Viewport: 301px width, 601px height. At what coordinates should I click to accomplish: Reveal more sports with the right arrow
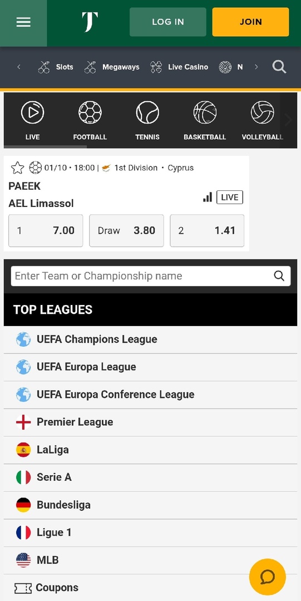point(289,120)
